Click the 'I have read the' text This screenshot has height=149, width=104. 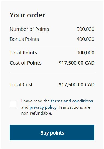tap(35, 101)
